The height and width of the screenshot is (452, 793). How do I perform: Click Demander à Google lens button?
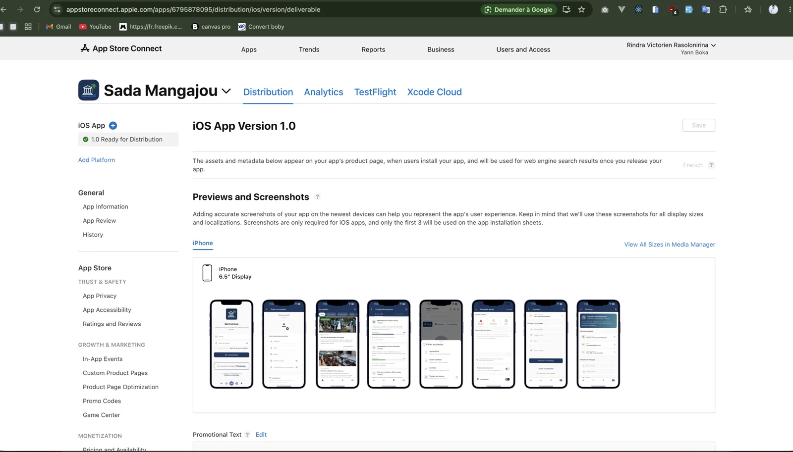point(518,9)
